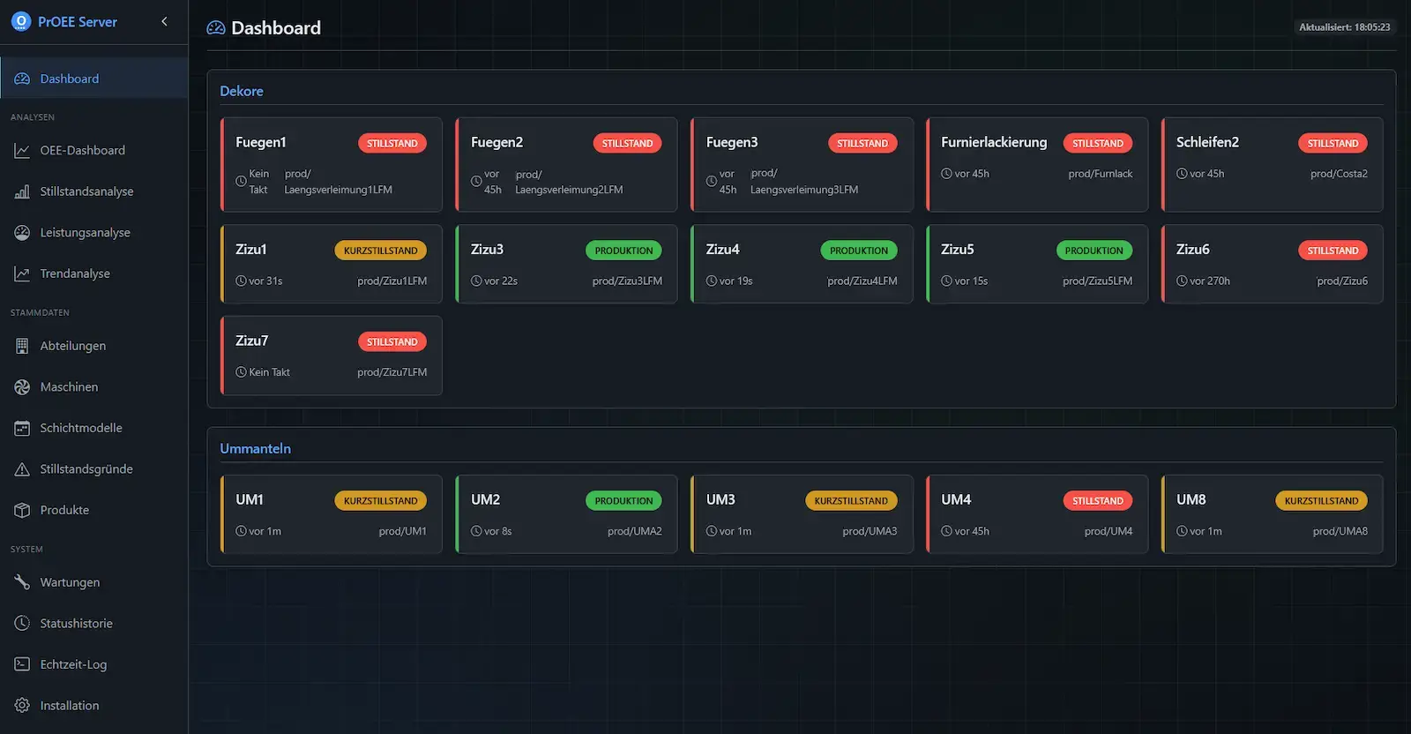Click the Installation gear icon
1411x734 pixels.
(x=22, y=705)
